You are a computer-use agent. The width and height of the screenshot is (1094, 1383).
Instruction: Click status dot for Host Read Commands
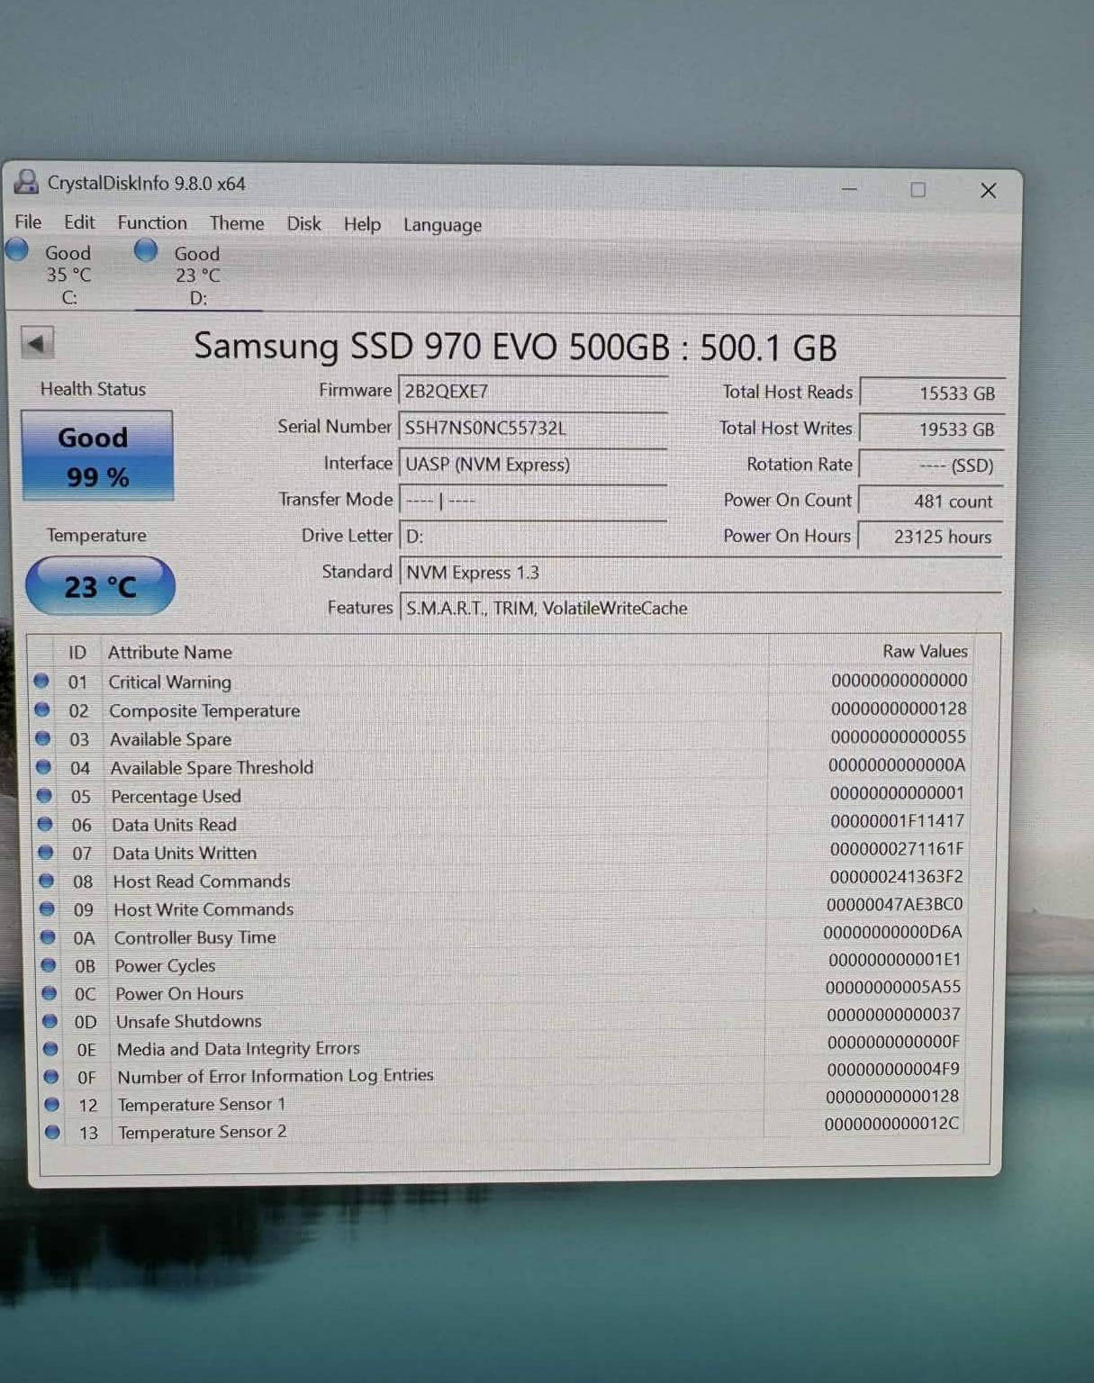47,881
